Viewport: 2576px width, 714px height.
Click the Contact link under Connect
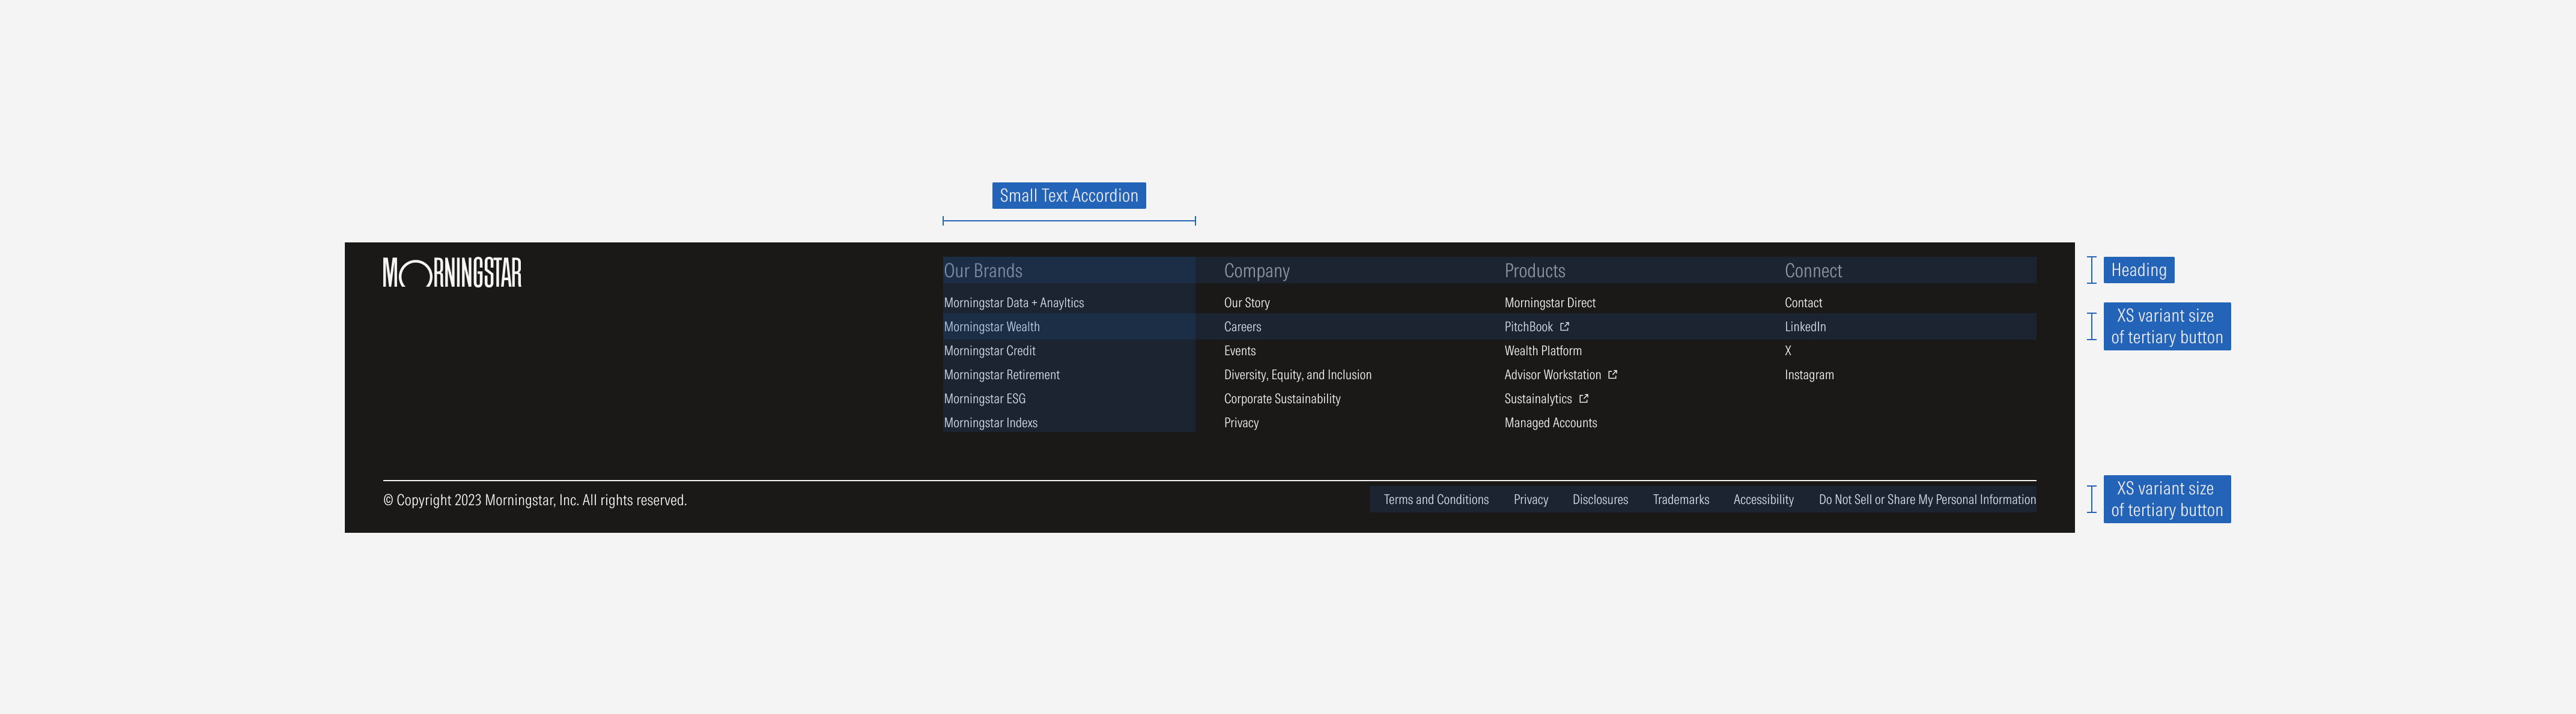click(x=1804, y=302)
